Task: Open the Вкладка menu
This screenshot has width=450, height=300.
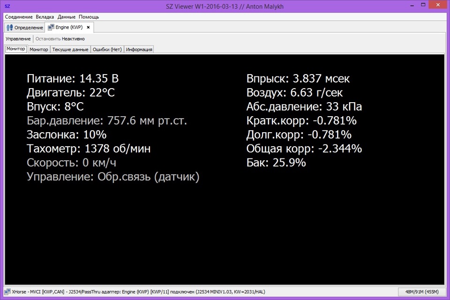Action: [45, 17]
